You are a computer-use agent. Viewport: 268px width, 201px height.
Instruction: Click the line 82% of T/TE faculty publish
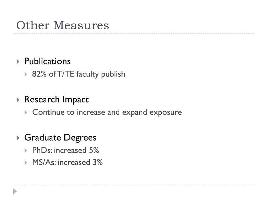[79, 74]
